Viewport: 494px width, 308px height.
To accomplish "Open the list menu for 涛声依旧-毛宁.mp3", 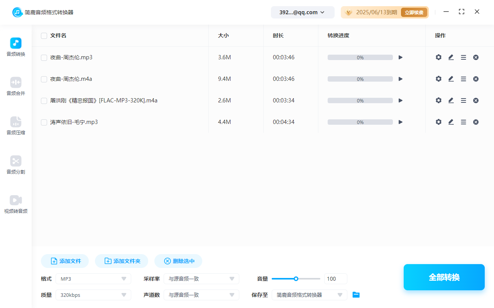I will (464, 122).
